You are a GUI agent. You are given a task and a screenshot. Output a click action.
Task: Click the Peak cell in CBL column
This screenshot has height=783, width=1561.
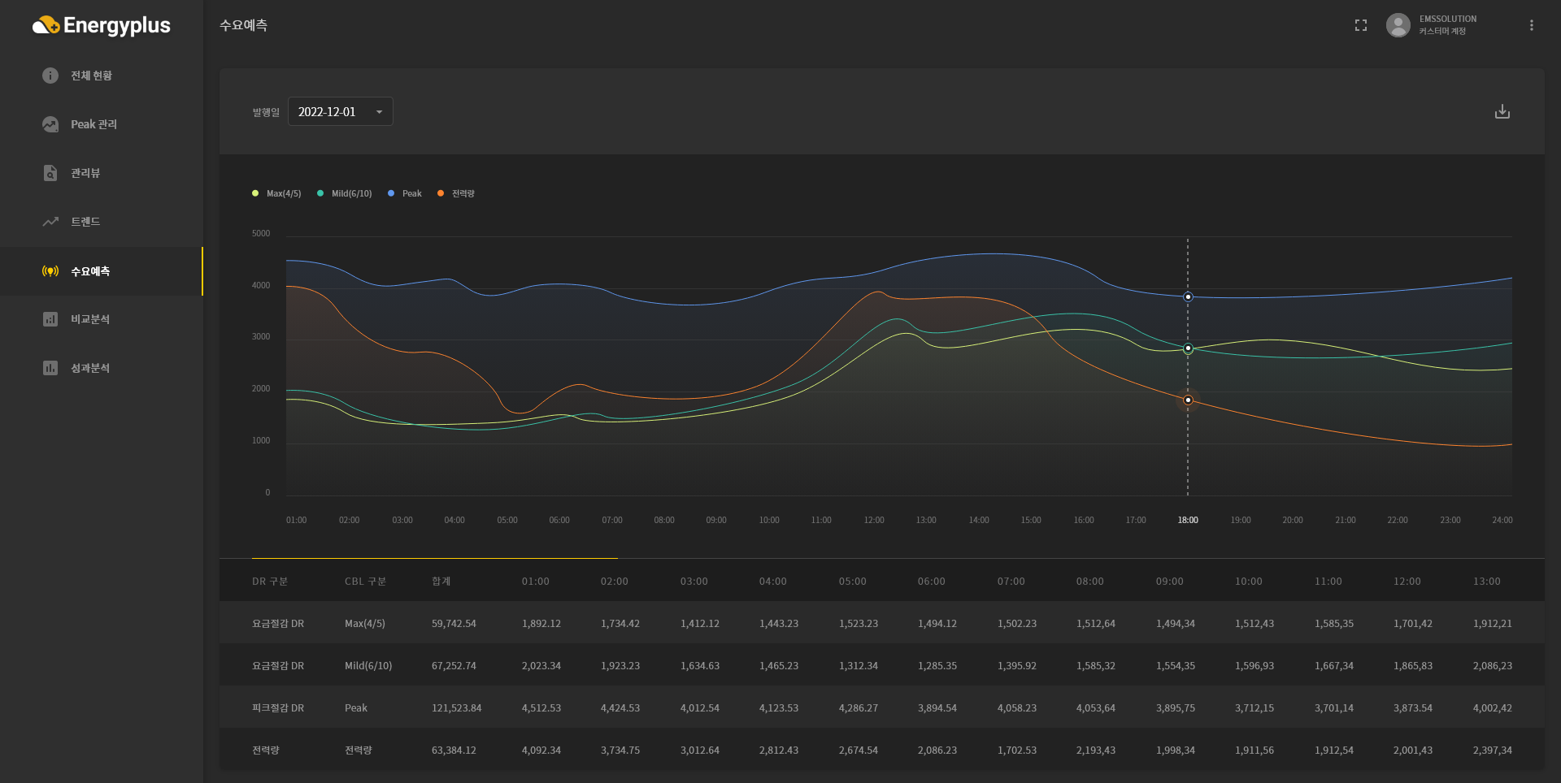tap(356, 708)
